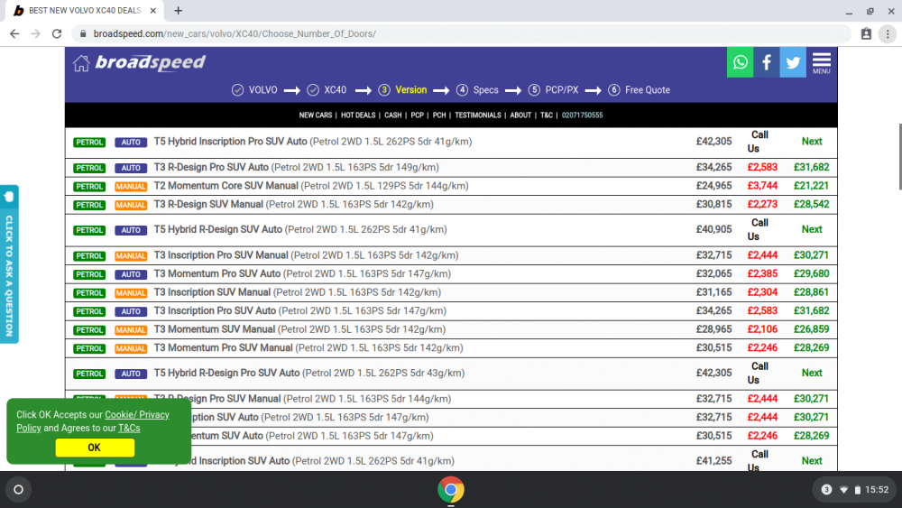
Task: Click Next for T5 Hybrid R-Design Pro
Action: [x=812, y=373]
